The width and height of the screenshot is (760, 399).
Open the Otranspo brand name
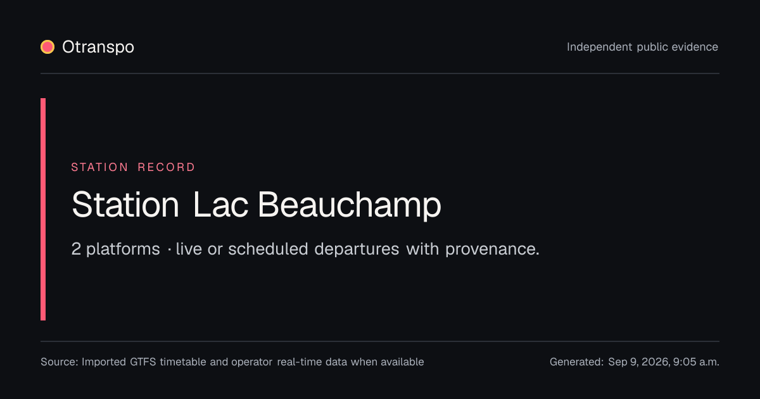pos(98,47)
